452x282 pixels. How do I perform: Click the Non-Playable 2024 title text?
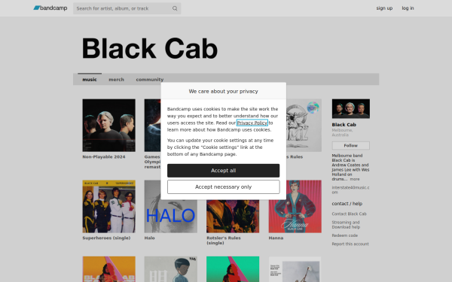[x=104, y=157]
